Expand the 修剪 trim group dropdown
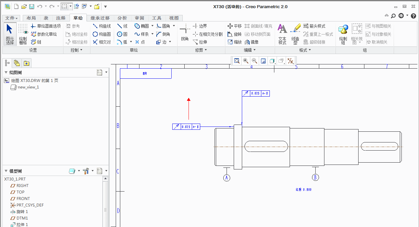The image size is (419, 227). (x=201, y=50)
